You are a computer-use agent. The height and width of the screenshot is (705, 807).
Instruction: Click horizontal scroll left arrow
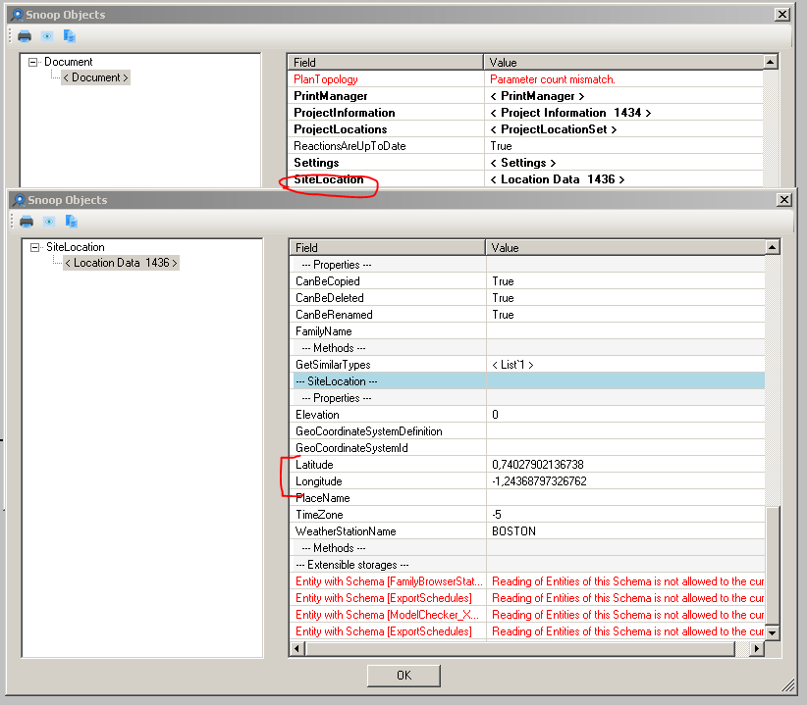pos(296,648)
